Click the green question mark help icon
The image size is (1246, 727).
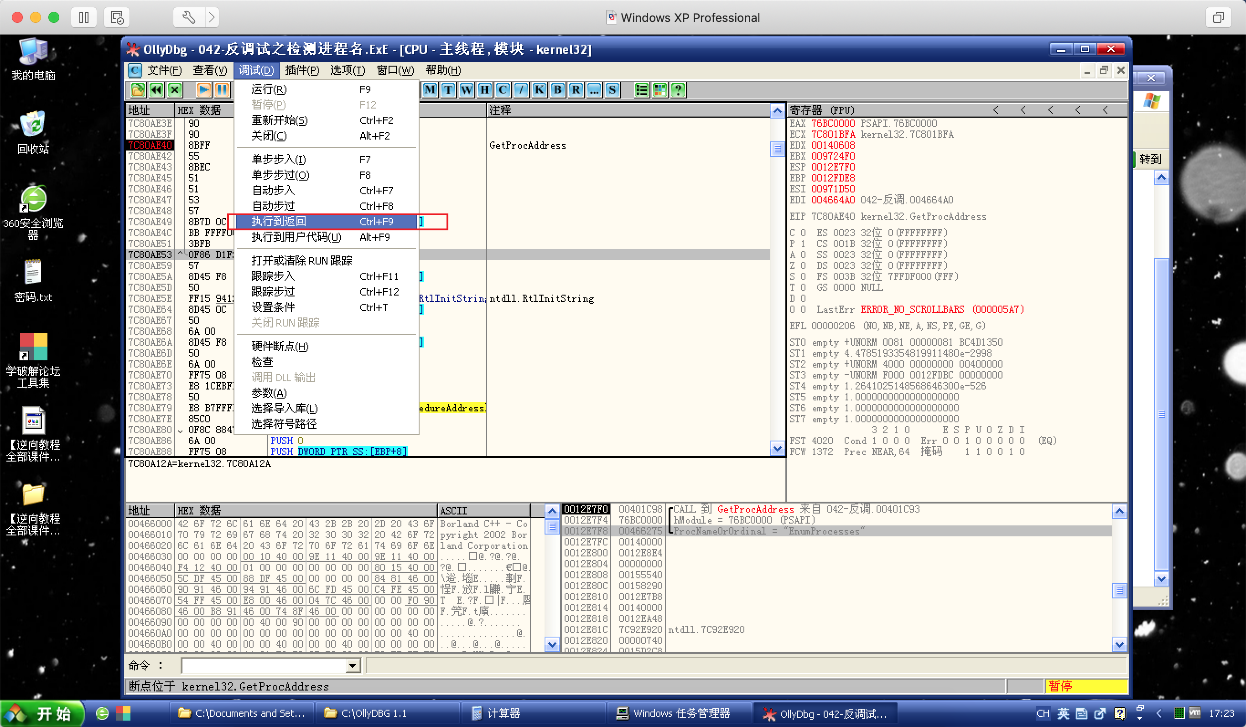[x=678, y=89]
